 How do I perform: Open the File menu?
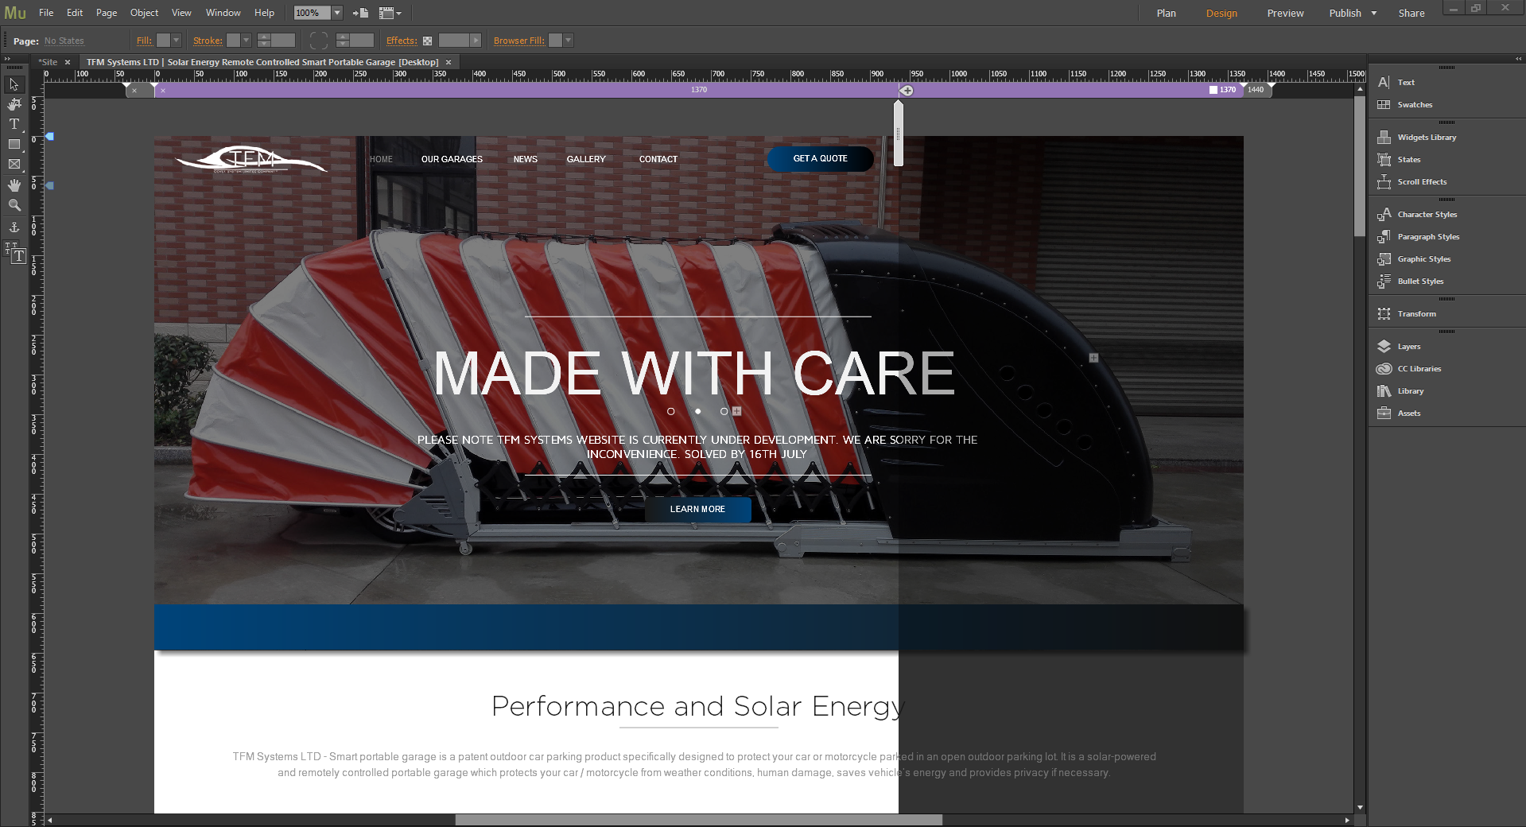tap(46, 13)
